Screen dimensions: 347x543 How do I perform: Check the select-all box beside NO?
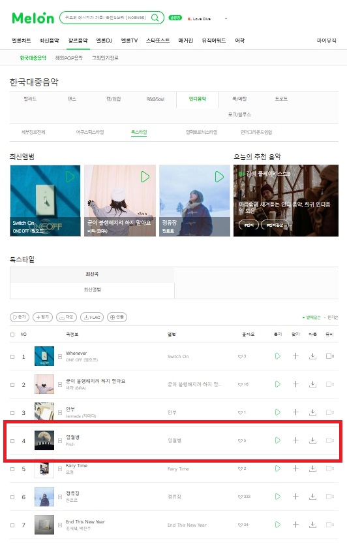point(12,335)
